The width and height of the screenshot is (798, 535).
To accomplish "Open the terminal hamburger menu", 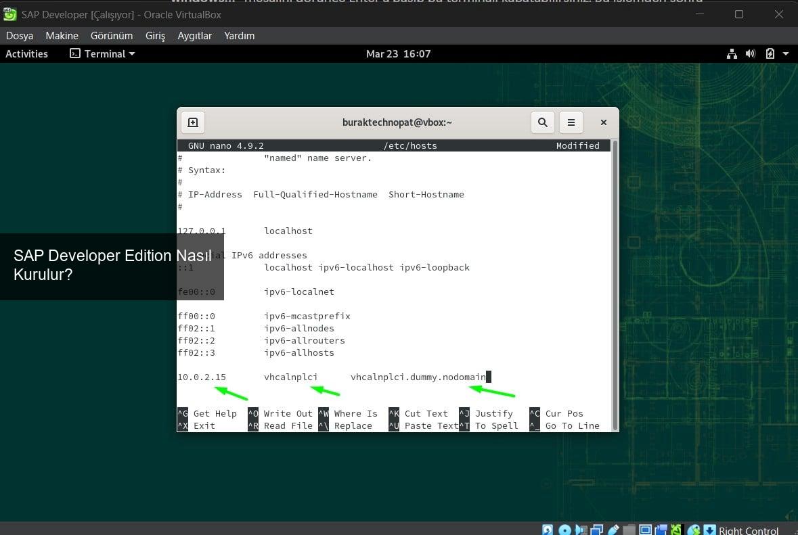I will point(571,122).
